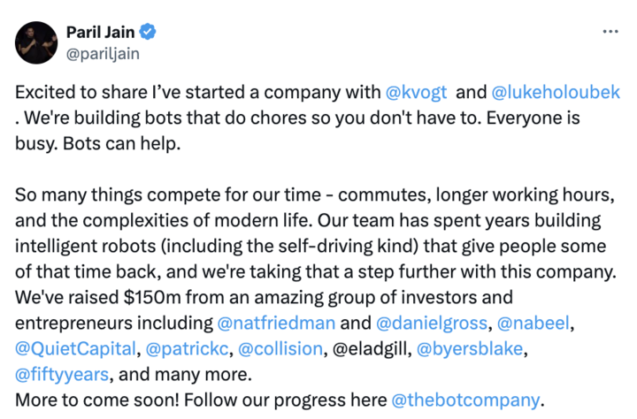Open the @nabeel mention
637x419 pixels.
click(x=533, y=324)
